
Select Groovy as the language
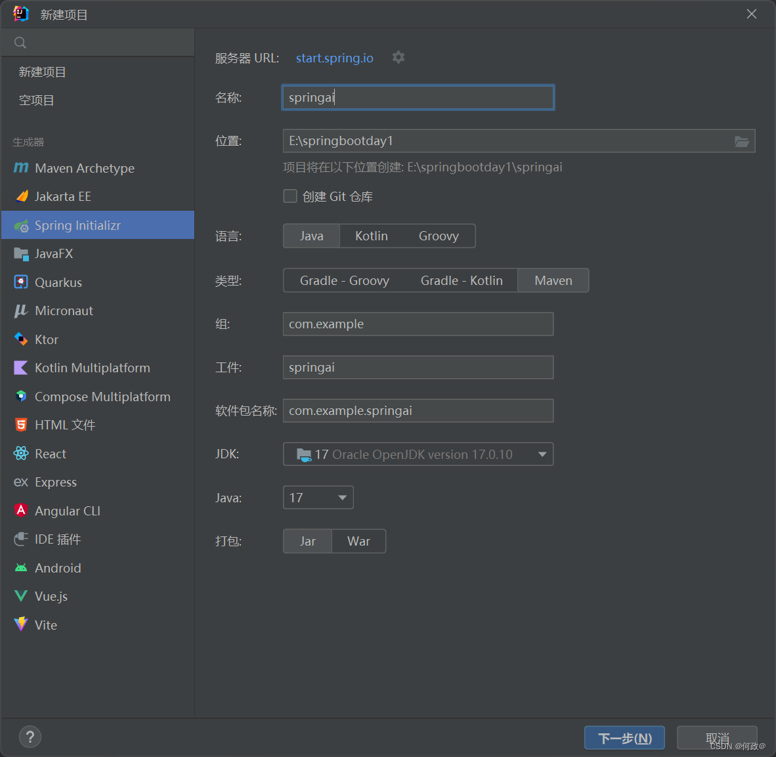pos(439,236)
